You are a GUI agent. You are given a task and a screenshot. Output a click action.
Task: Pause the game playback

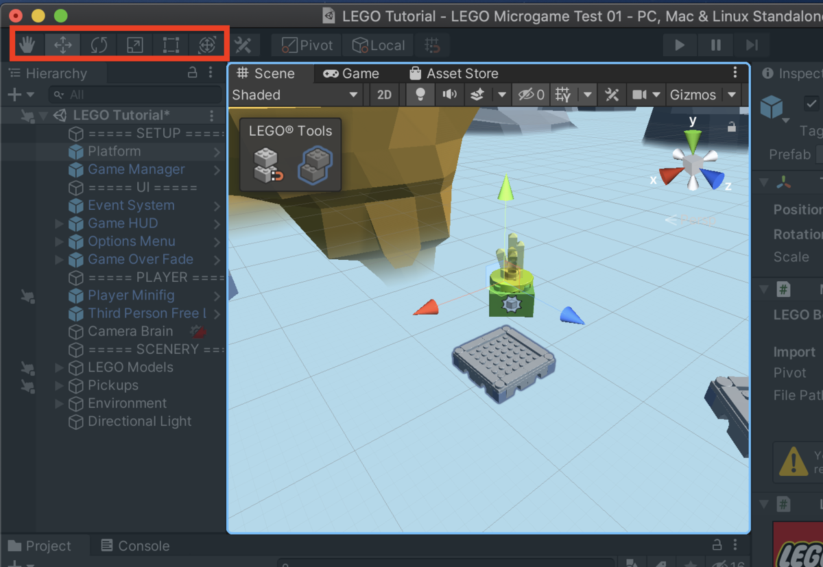pyautogui.click(x=716, y=45)
